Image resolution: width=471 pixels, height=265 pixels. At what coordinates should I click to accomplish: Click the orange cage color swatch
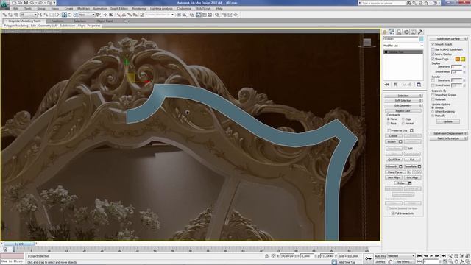458,59
